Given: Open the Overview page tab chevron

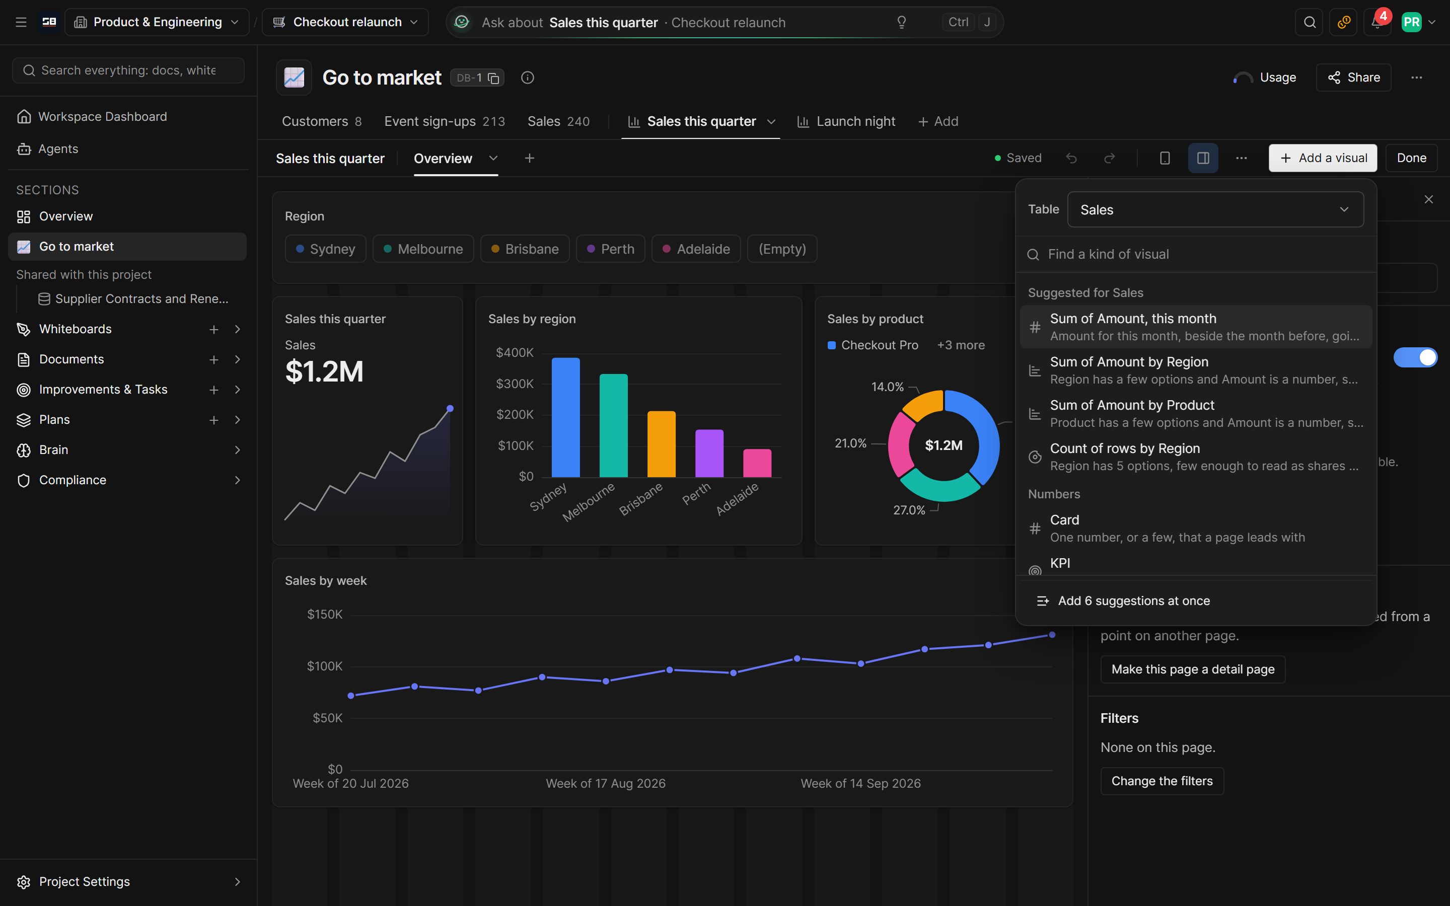Looking at the screenshot, I should pyautogui.click(x=493, y=158).
